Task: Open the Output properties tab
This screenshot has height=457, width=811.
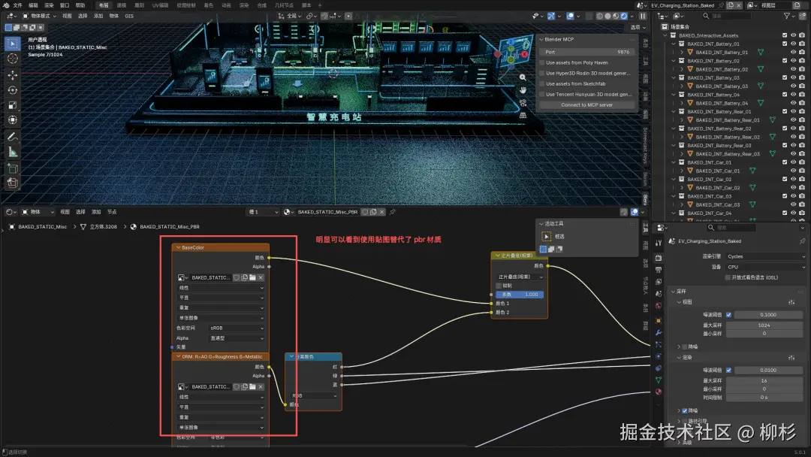Action: tap(659, 270)
